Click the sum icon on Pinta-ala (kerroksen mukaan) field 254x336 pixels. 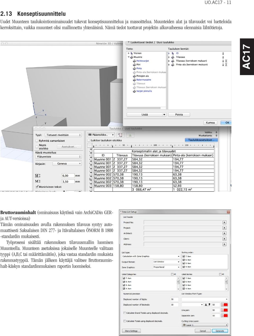pyautogui.click(x=226, y=65)
